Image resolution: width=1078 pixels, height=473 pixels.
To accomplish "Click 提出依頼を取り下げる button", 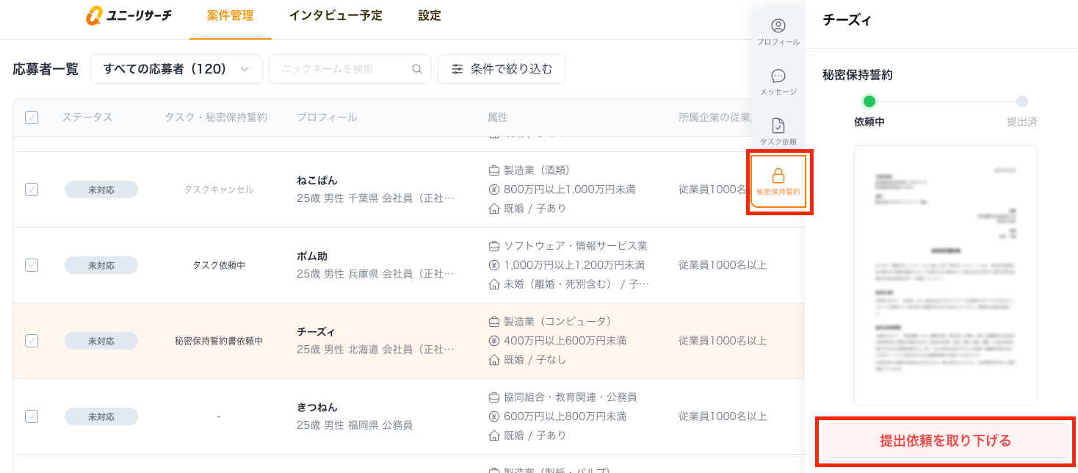I will tap(946, 441).
